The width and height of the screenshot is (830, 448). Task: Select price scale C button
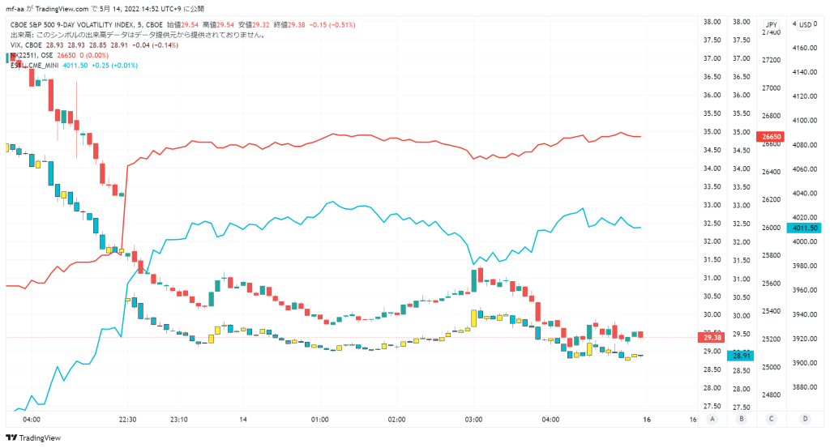(x=772, y=419)
